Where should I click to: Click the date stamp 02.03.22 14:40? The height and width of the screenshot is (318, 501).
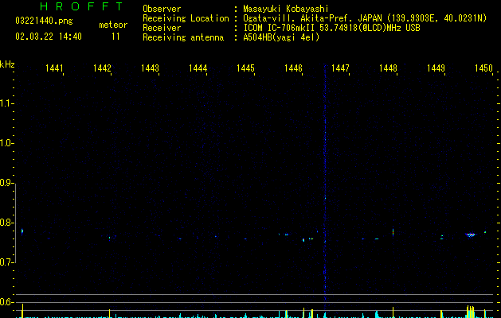click(x=49, y=37)
